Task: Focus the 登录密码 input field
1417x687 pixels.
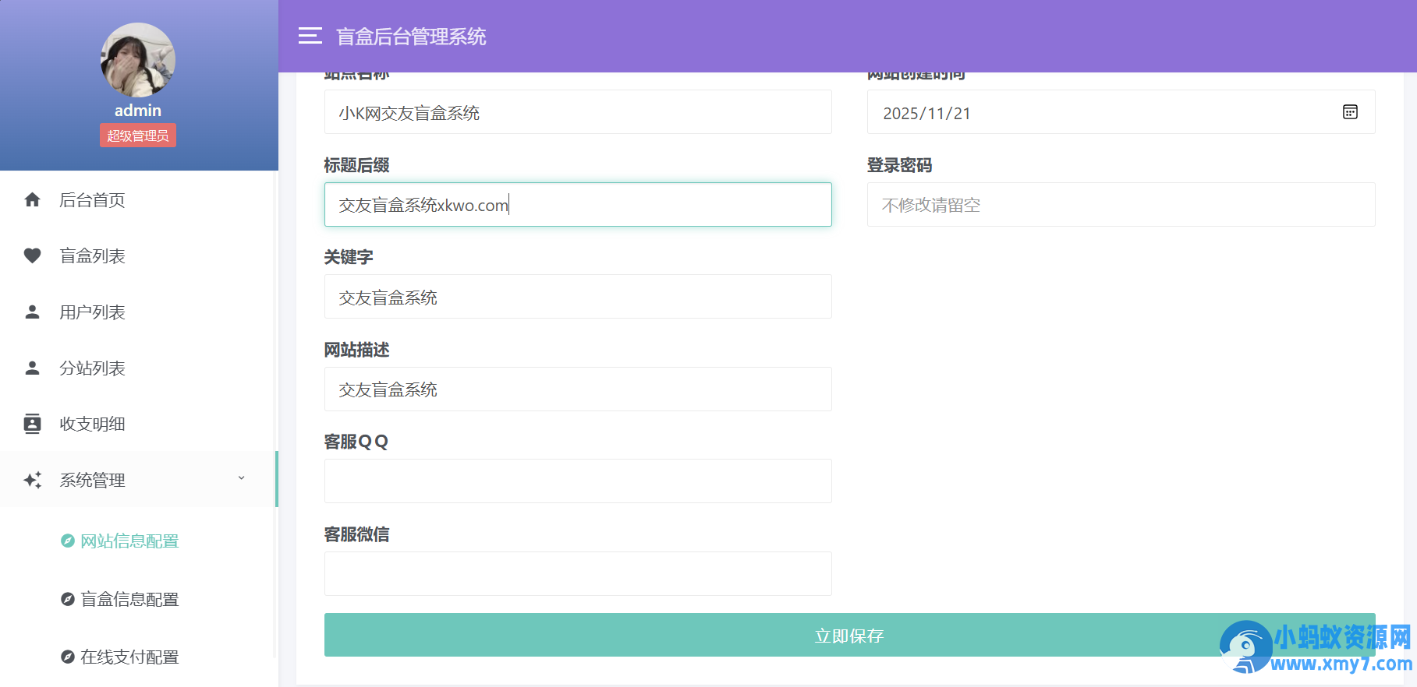Action: pyautogui.click(x=1121, y=205)
